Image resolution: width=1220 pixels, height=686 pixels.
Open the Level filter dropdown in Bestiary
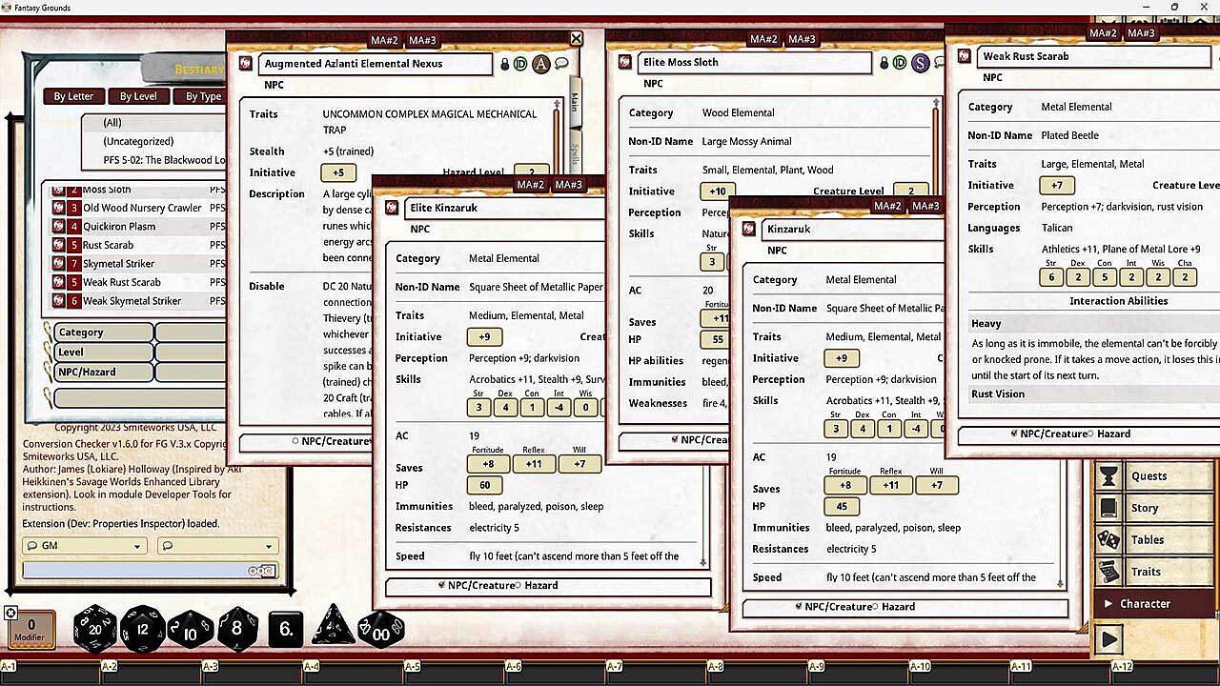[191, 352]
